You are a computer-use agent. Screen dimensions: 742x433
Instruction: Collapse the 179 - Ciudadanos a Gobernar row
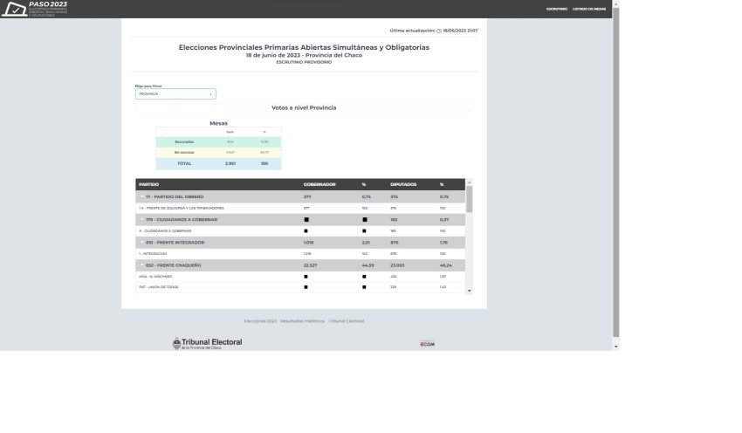(x=142, y=220)
